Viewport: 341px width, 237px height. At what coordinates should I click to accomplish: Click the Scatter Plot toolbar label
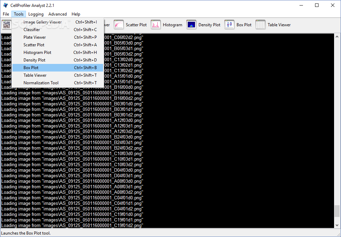(136, 25)
